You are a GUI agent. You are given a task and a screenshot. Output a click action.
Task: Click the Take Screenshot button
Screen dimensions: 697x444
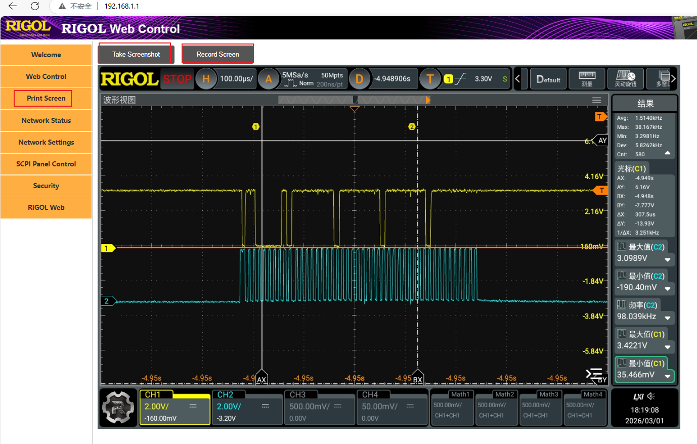136,54
